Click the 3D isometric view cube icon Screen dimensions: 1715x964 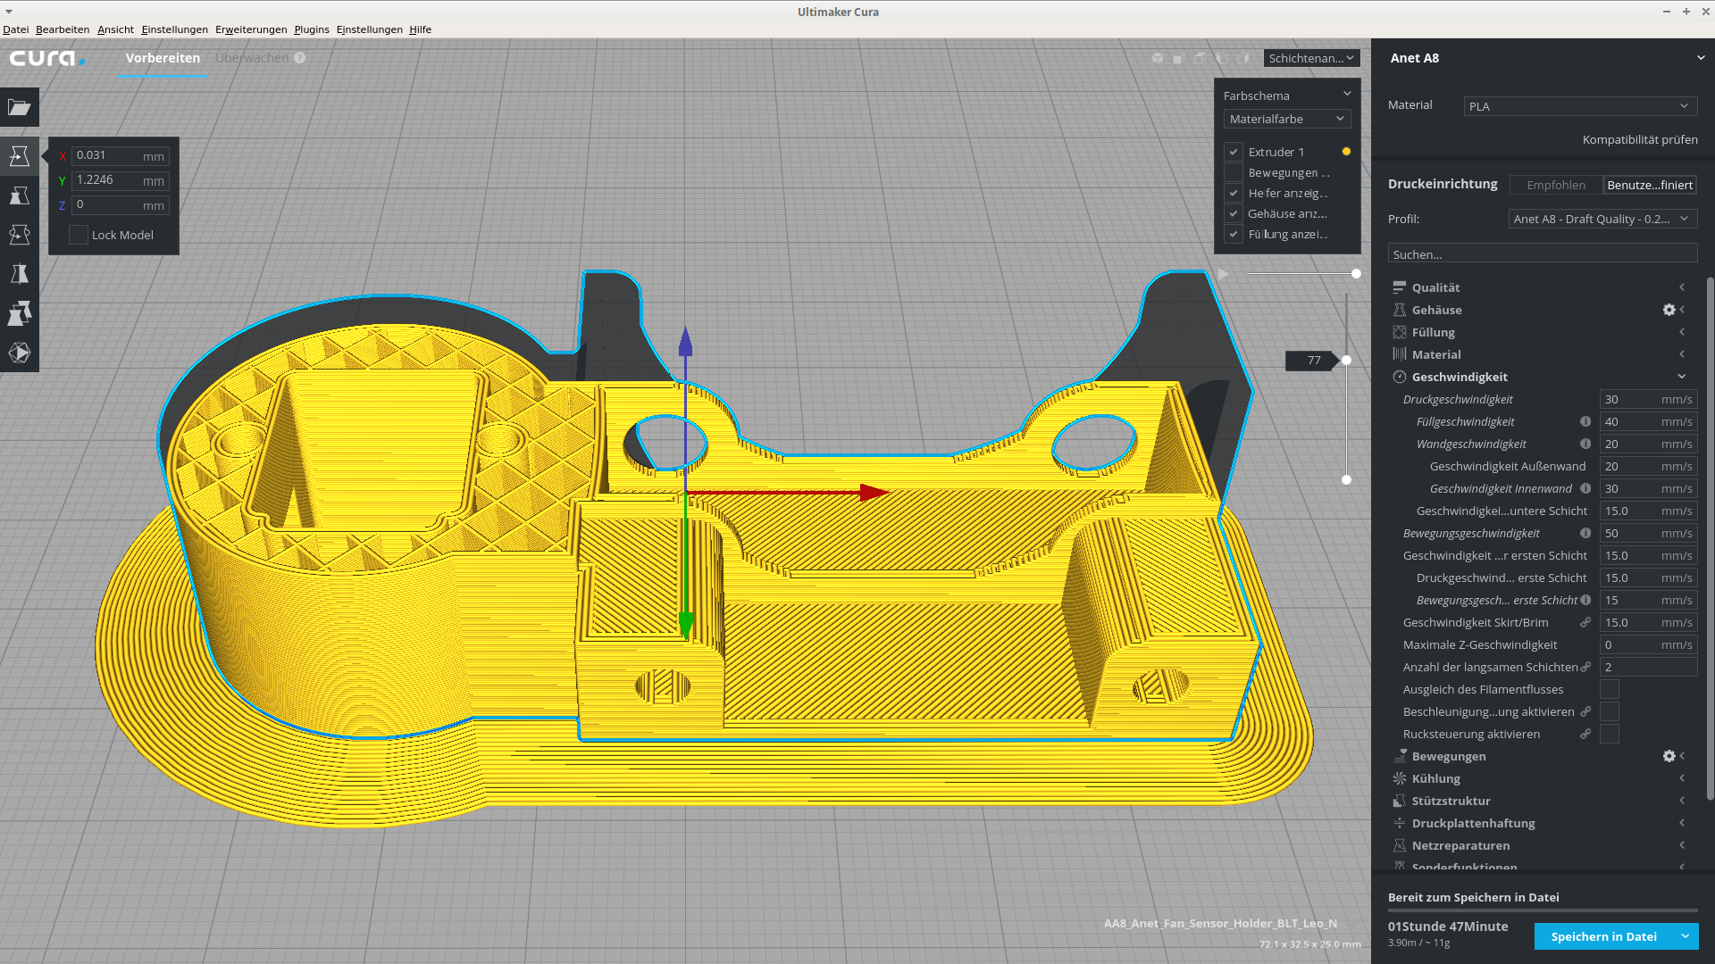[1158, 58]
